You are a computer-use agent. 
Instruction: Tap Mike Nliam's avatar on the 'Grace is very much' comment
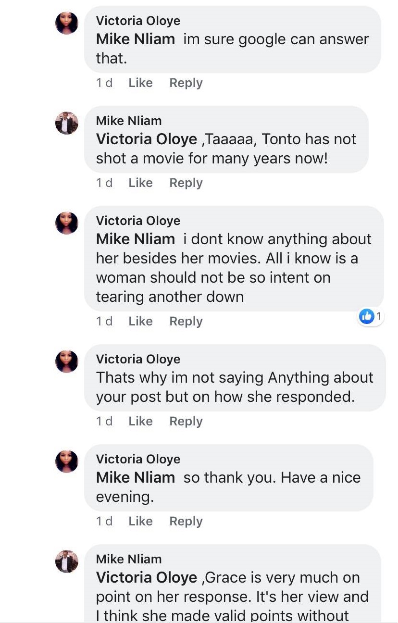click(x=67, y=561)
